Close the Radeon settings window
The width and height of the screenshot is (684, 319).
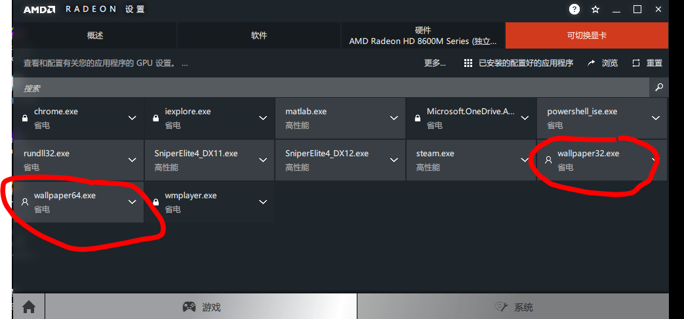click(658, 9)
